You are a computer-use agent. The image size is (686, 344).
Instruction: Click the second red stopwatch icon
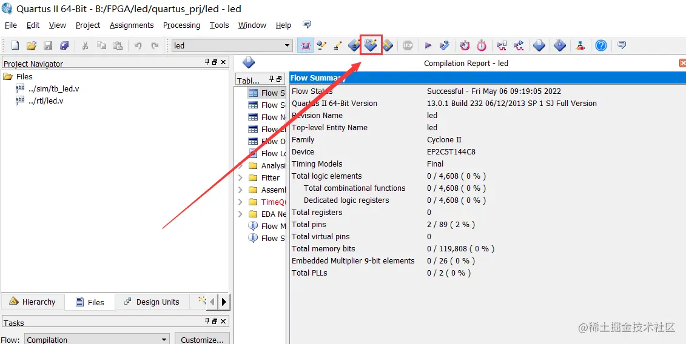[481, 45]
